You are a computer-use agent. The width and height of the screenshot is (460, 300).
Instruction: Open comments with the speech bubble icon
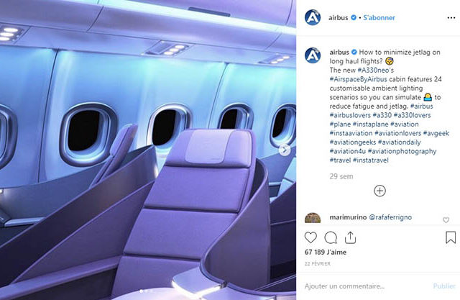pos(331,237)
